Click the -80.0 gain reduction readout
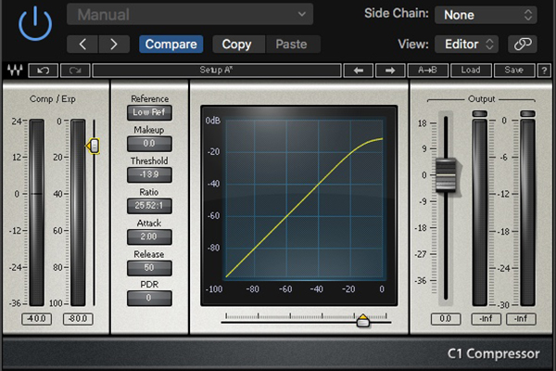556x371 pixels. pos(78,319)
